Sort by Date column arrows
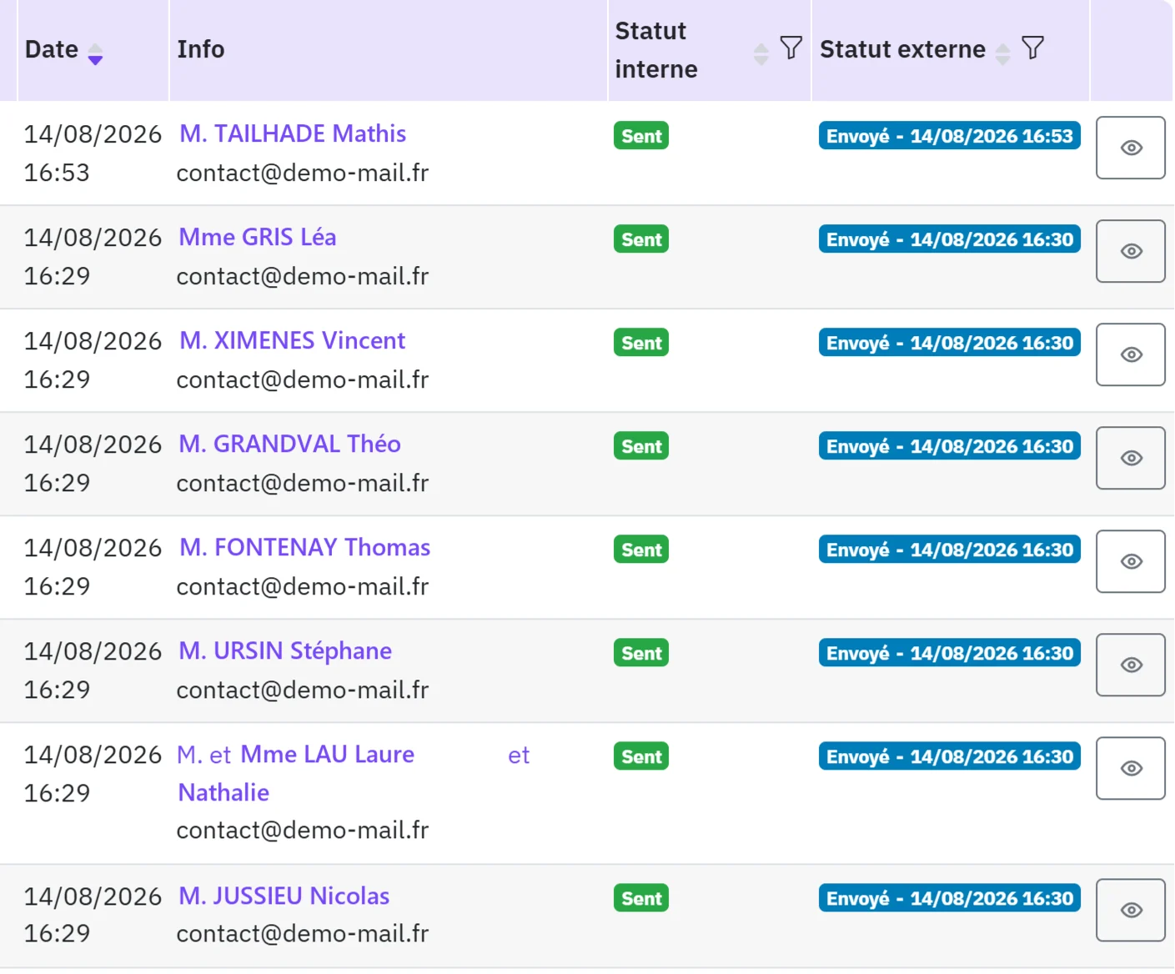1175x974 pixels. [95, 54]
